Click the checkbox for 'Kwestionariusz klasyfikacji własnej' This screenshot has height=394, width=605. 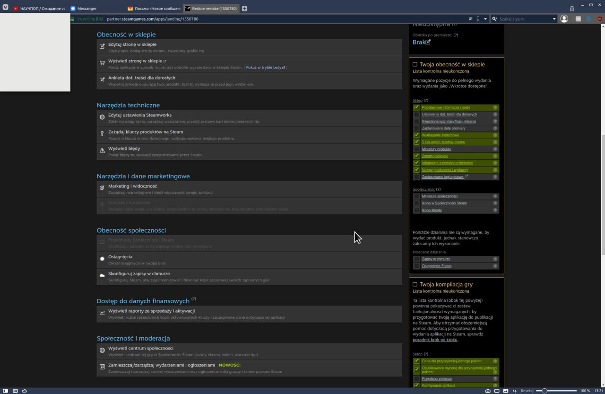coord(416,122)
